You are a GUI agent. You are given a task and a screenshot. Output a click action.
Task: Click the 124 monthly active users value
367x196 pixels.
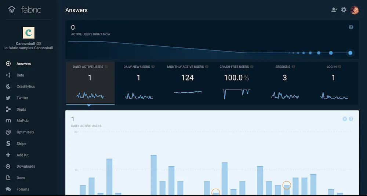188,78
